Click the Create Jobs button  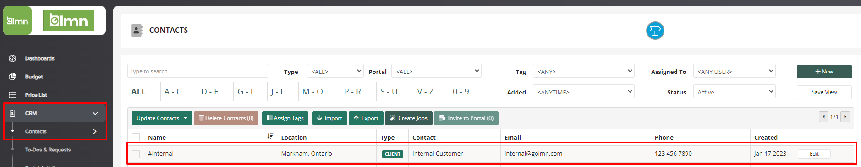click(x=408, y=118)
